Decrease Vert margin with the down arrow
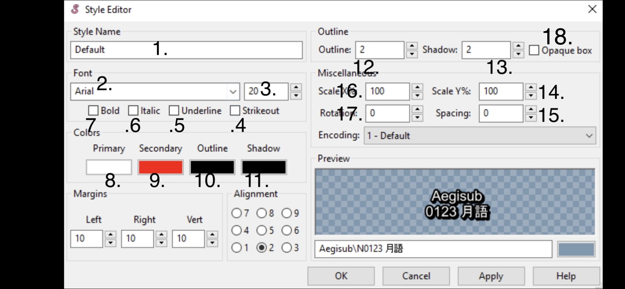This screenshot has height=289, width=625. [212, 243]
